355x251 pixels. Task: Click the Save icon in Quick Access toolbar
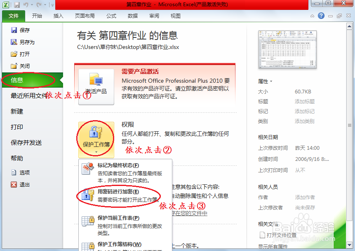click(17, 5)
